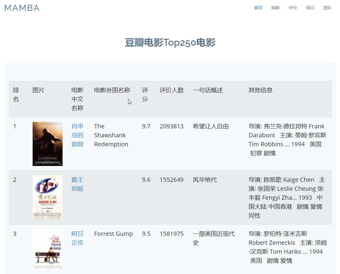Click the 排名 column header
Image resolution: width=340 pixels, height=274 pixels.
16,95
